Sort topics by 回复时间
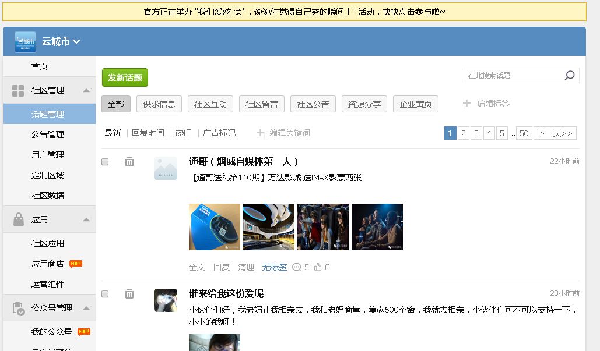The height and width of the screenshot is (351, 600). click(x=148, y=133)
